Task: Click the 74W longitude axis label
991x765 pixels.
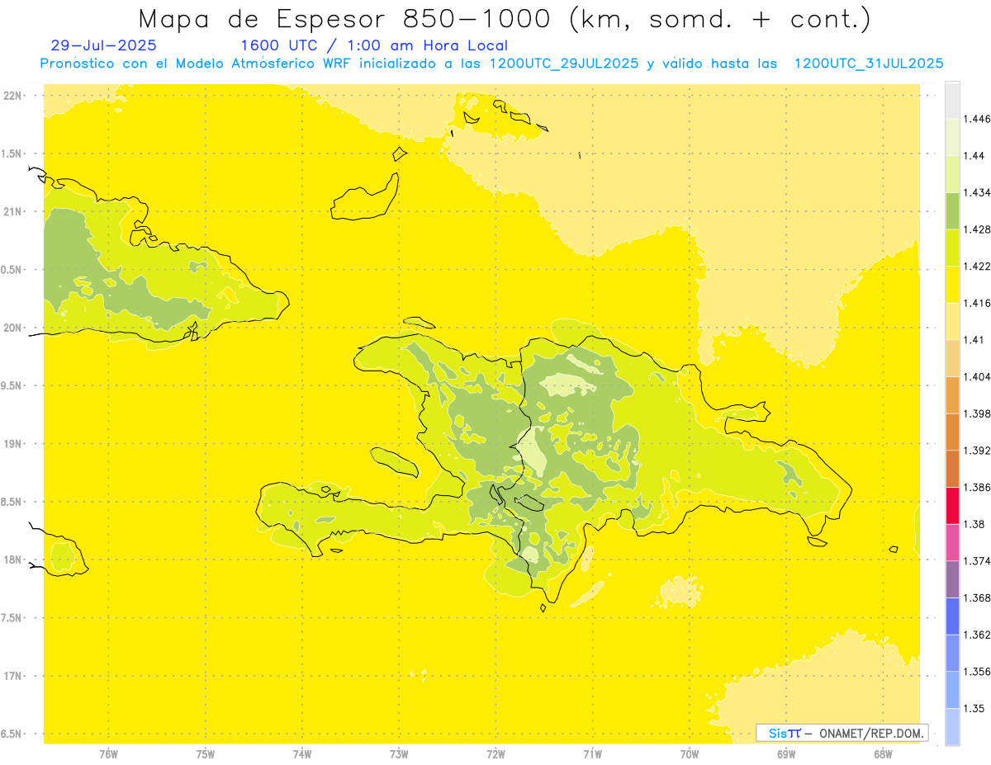Action: click(x=302, y=753)
